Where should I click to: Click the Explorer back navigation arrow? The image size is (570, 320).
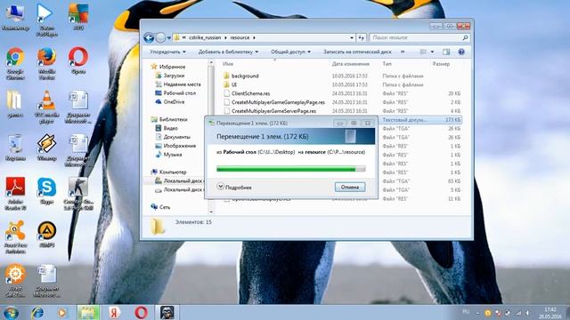149,37
